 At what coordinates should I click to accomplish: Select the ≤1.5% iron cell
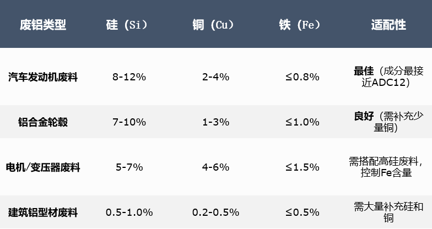(x=302, y=167)
